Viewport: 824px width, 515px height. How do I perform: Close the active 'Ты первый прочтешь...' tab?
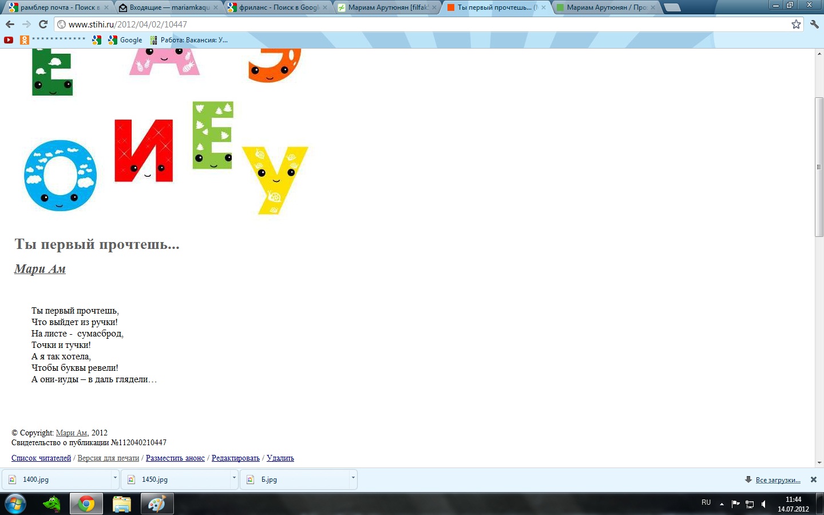pyautogui.click(x=544, y=7)
